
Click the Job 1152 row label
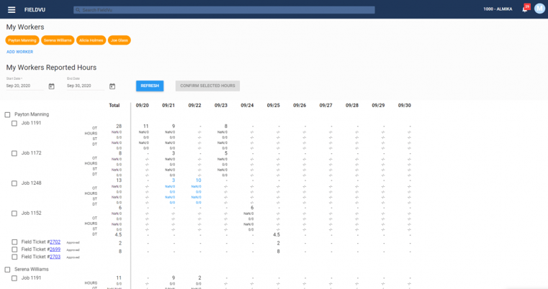click(32, 213)
